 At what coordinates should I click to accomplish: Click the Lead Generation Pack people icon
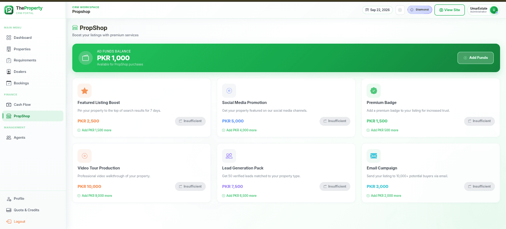pos(229,156)
